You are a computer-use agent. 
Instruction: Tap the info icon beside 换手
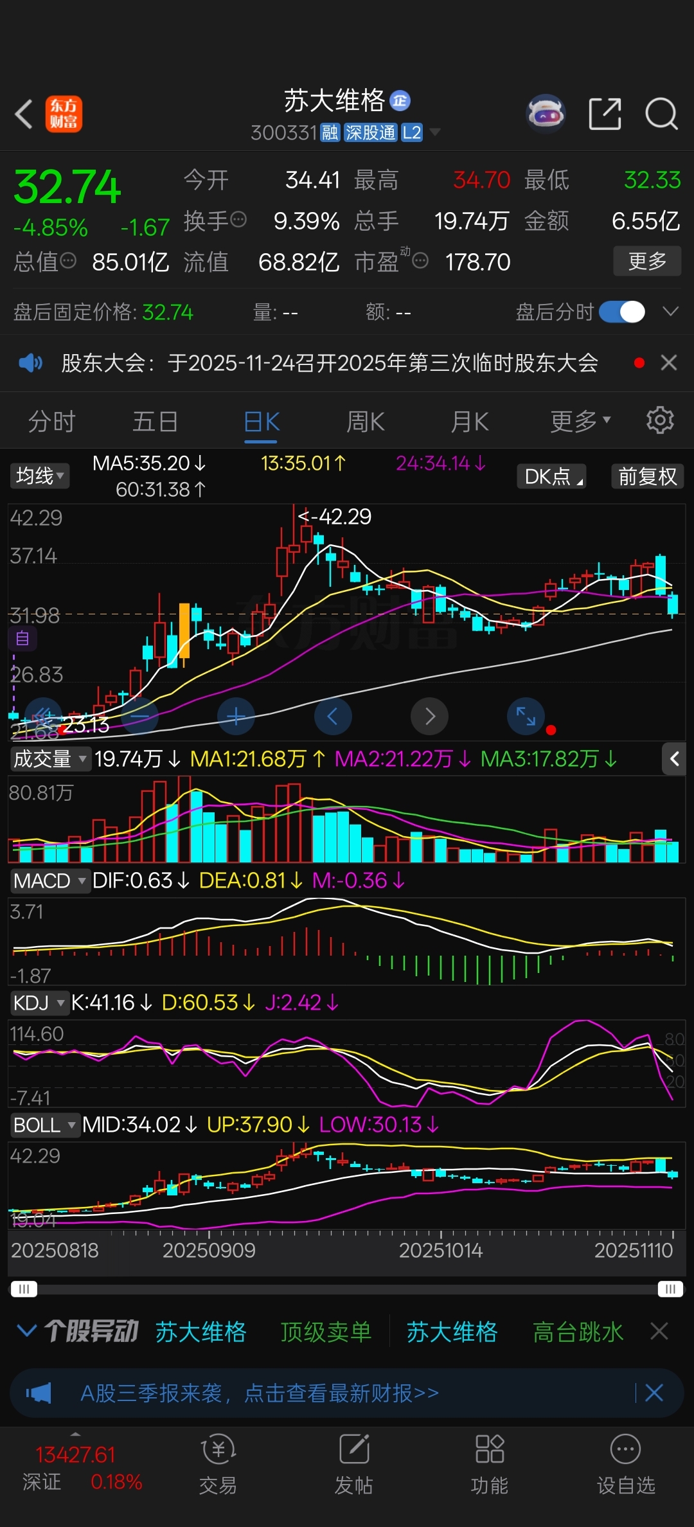(238, 220)
